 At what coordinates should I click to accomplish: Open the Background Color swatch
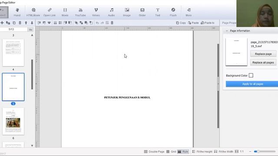251,75
